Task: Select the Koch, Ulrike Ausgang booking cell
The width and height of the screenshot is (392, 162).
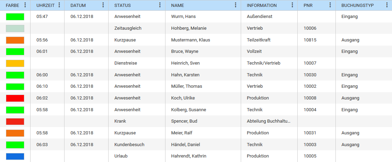Action: (364, 98)
